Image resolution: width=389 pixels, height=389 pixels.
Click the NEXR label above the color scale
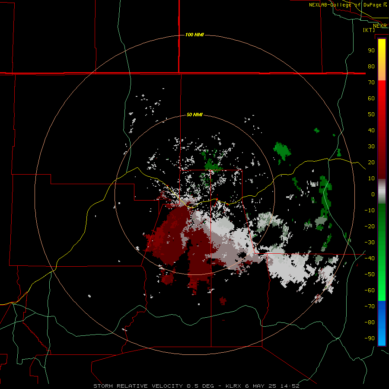pyautogui.click(x=380, y=26)
